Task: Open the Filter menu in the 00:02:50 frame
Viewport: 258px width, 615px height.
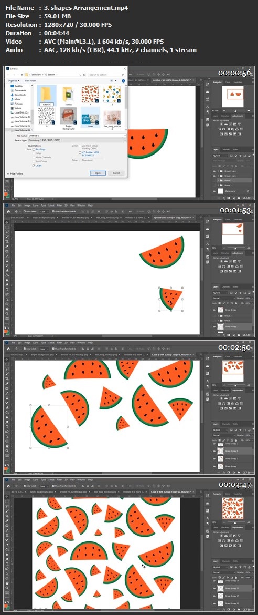Action: pos(59,342)
